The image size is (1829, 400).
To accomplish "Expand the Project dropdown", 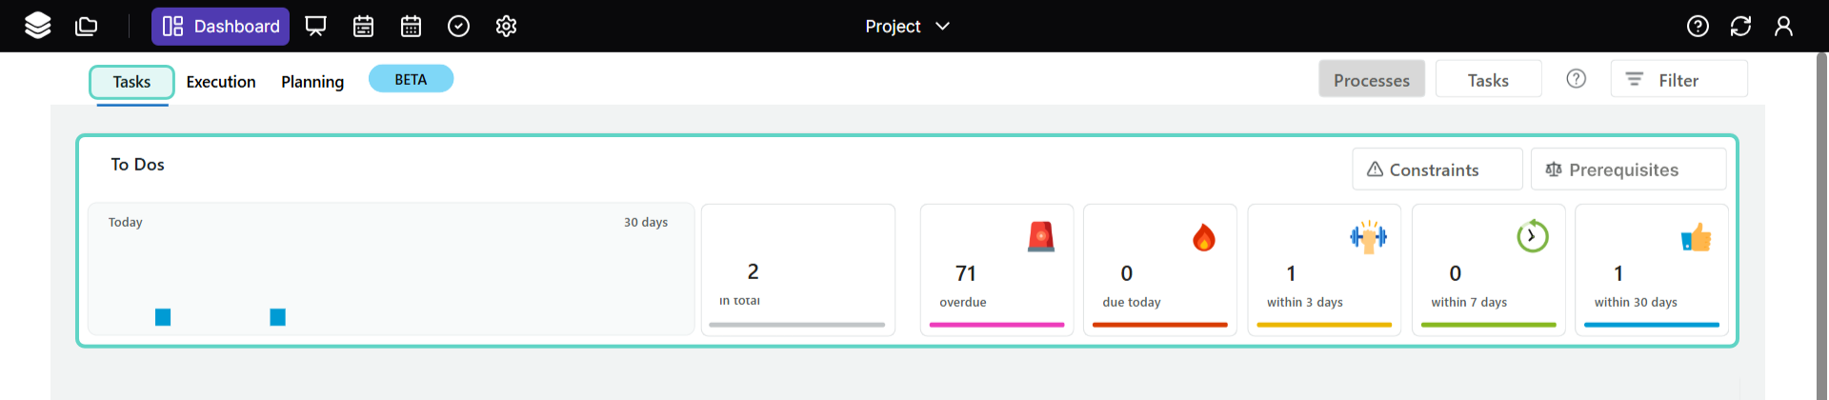I will [x=907, y=26].
